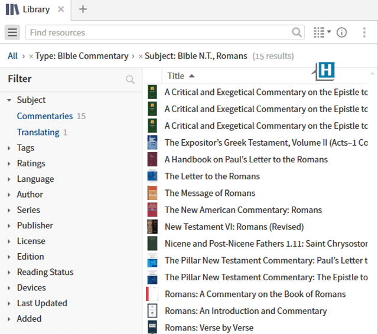The image size is (378, 334).
Task: Open filter search magnifier icon
Action: tap(130, 79)
